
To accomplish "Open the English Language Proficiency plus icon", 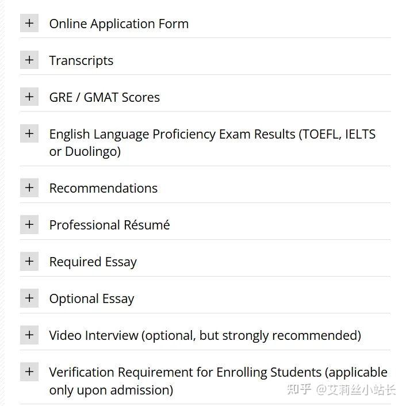I will 29,134.
